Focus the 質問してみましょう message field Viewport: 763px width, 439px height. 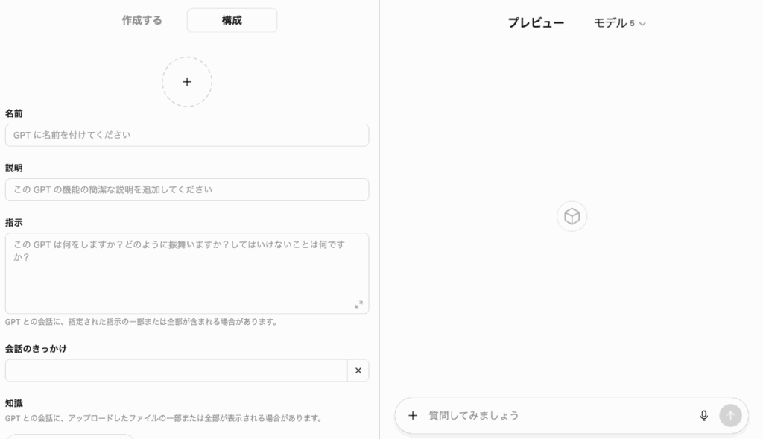pyautogui.click(x=559, y=415)
